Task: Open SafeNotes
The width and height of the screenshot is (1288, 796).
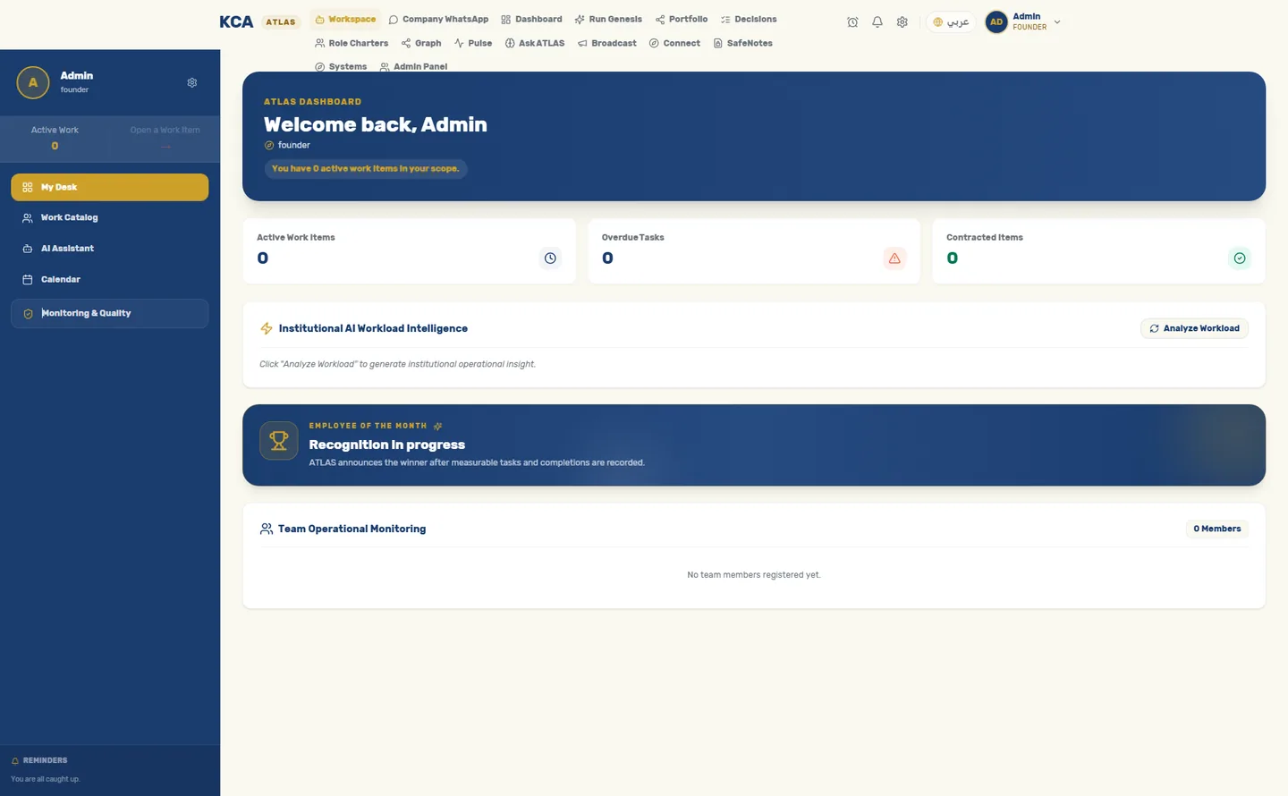Action: 743,43
